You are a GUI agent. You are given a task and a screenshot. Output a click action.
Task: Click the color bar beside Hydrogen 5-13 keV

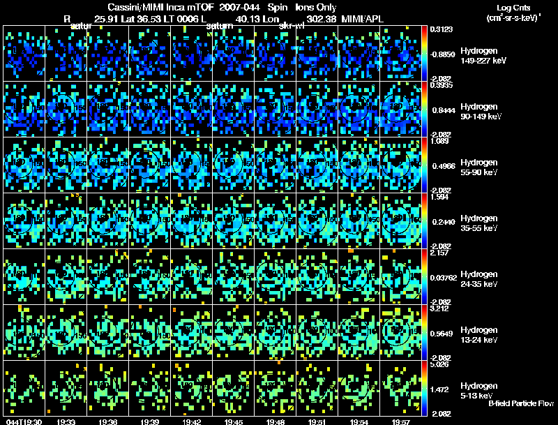pos(424,388)
